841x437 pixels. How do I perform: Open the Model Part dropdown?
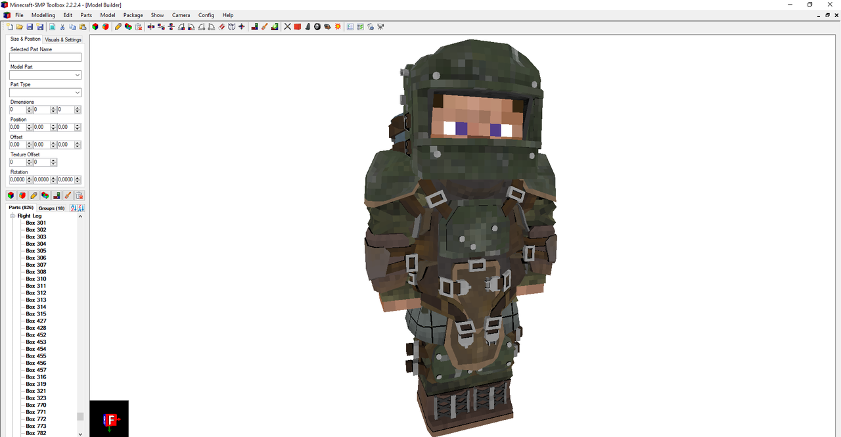(78, 75)
